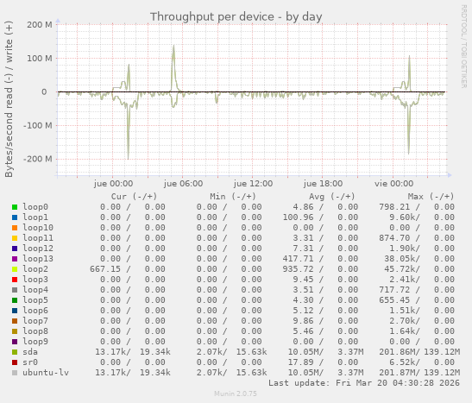
Task: Click the 'Last update' timestamp line
Action: (364, 383)
